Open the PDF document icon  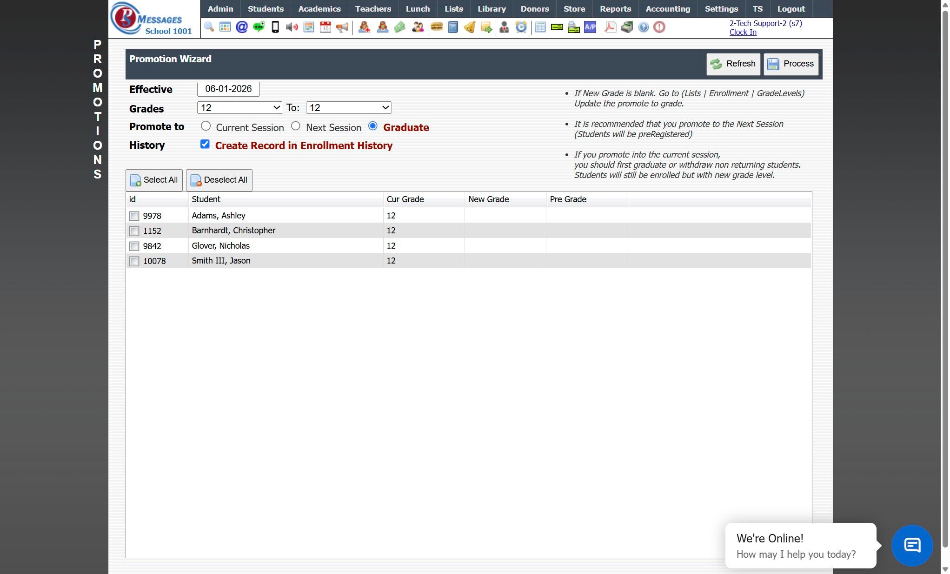click(610, 27)
